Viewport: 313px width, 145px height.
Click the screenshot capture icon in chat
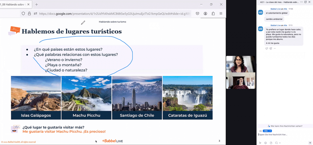pyautogui.click(x=276, y=143)
